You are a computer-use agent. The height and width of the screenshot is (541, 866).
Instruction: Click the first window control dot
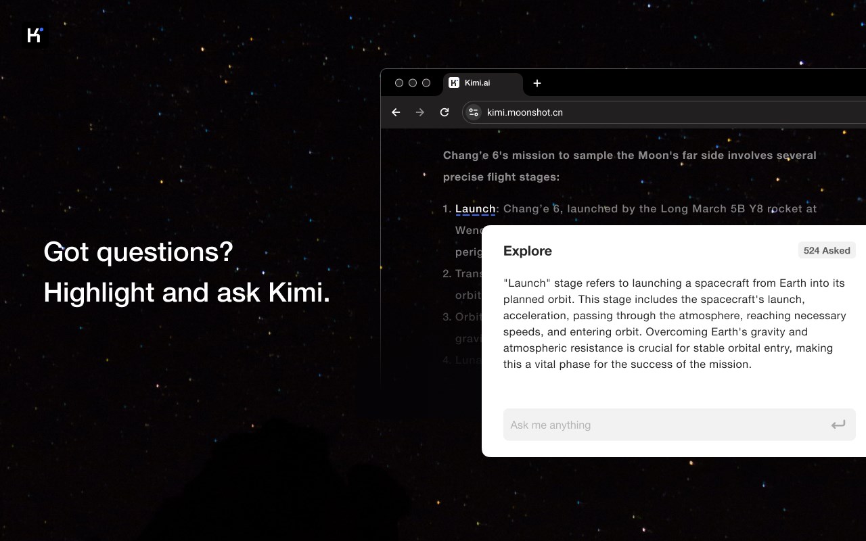[x=399, y=83]
